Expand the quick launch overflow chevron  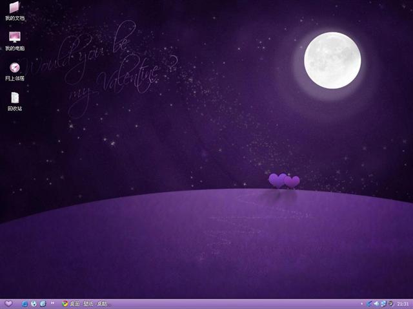pyautogui.click(x=52, y=303)
